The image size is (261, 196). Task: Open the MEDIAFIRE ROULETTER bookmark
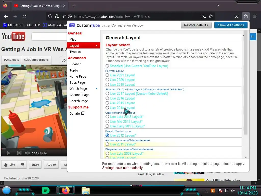click(21, 25)
